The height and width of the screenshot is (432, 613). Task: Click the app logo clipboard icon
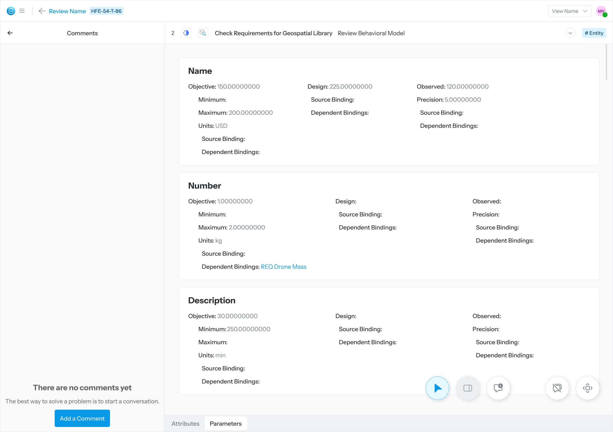pyautogui.click(x=11, y=11)
